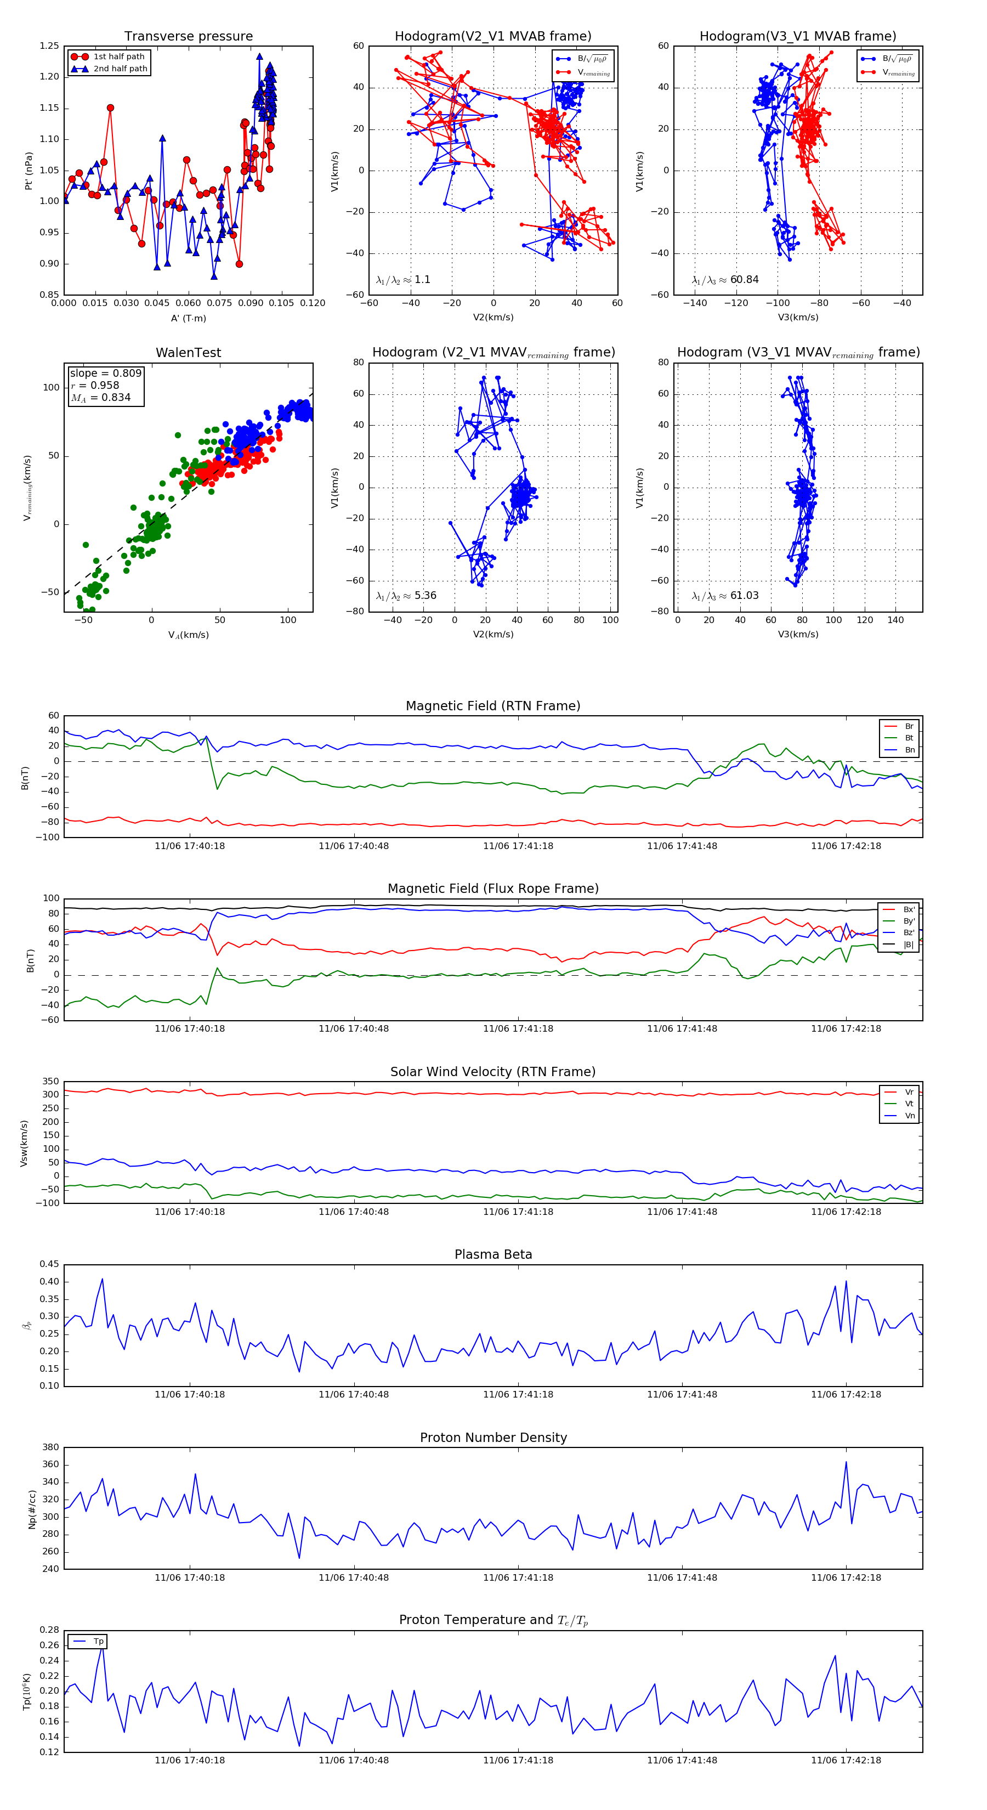Select "2nd half path" legend entry
The width and height of the screenshot is (987, 1810).
click(109, 69)
